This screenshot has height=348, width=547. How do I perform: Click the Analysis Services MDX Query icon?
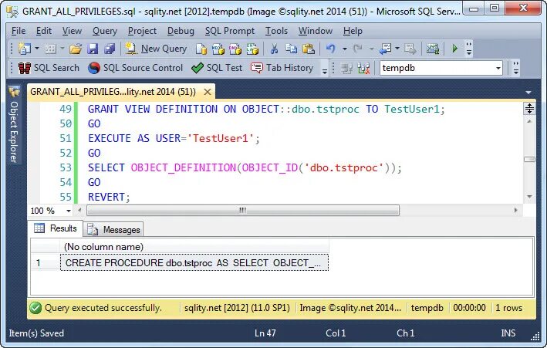point(218,49)
